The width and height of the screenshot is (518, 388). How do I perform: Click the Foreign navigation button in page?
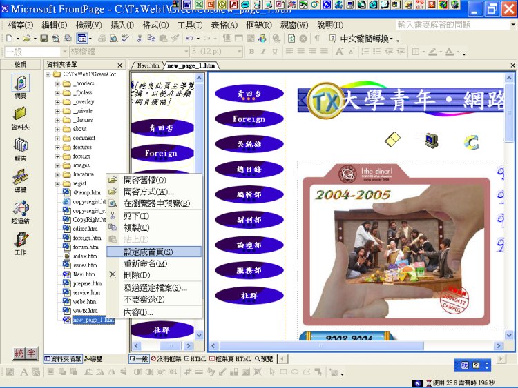[x=249, y=119]
